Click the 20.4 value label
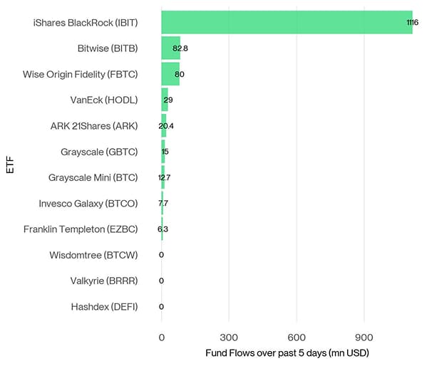 click(166, 126)
